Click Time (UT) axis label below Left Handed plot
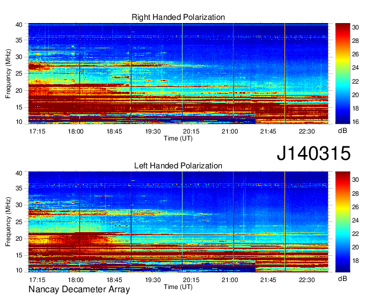Screen dimensions: 365x296 coord(178,287)
